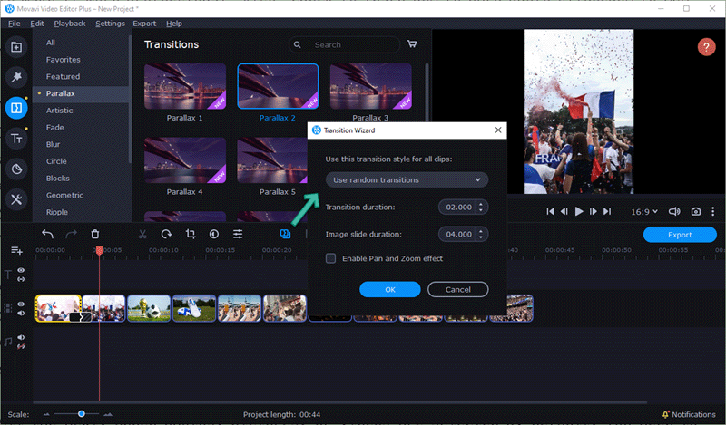Select the Geometric transitions category

click(64, 195)
